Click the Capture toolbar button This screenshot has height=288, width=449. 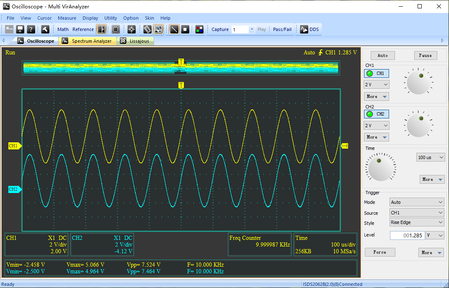click(x=220, y=29)
